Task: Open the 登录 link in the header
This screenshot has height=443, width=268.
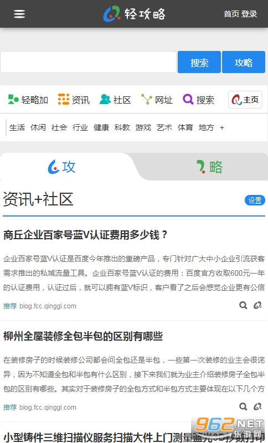Action: click(249, 14)
